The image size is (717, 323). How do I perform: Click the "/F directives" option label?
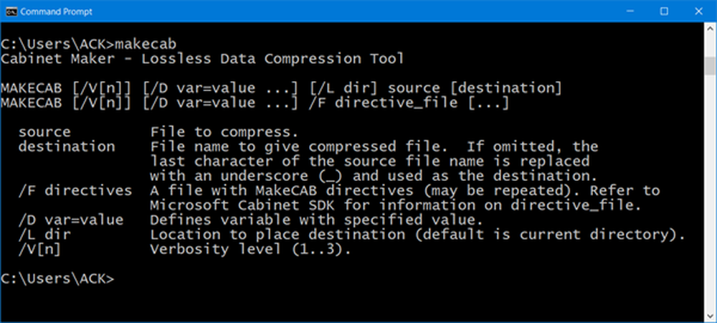click(x=75, y=190)
